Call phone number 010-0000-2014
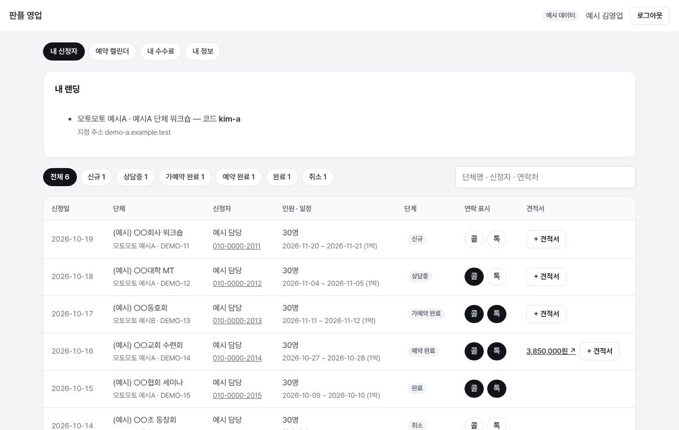 click(x=237, y=358)
